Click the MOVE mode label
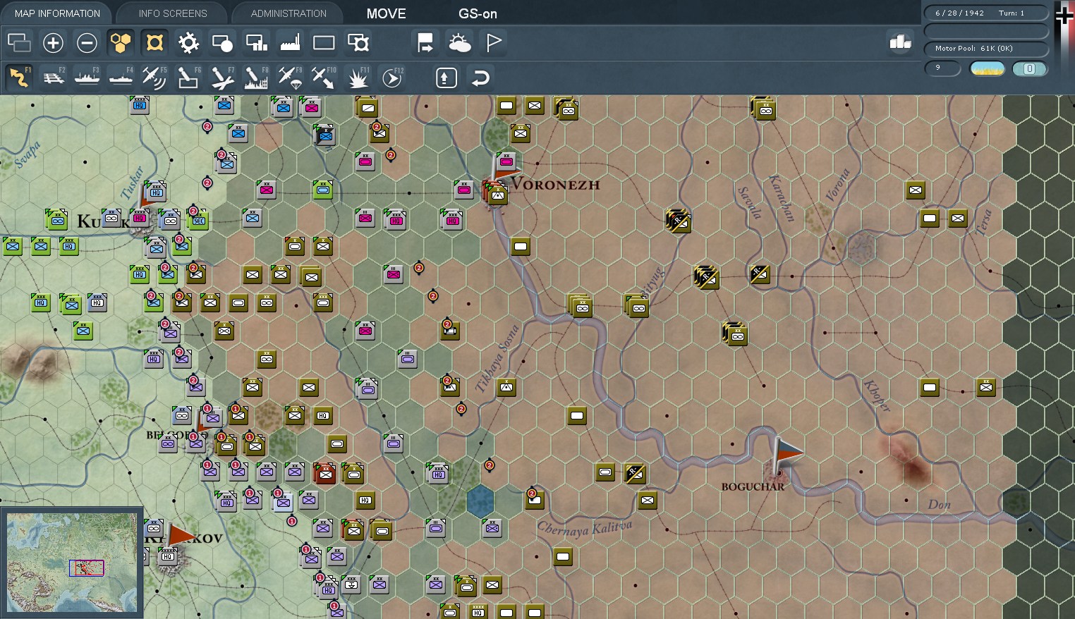 [386, 13]
